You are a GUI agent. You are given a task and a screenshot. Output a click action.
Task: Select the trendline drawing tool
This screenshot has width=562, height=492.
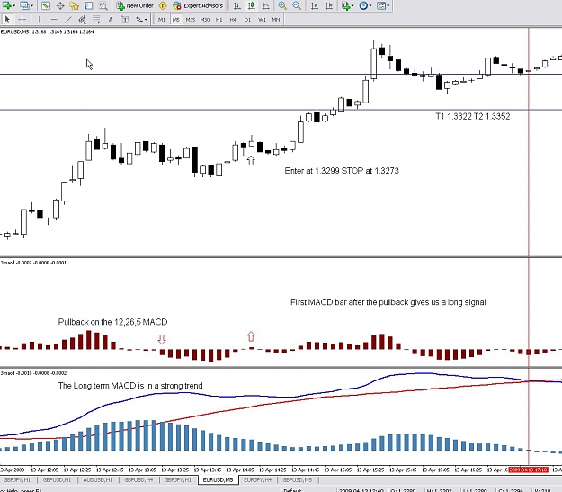pos(68,20)
